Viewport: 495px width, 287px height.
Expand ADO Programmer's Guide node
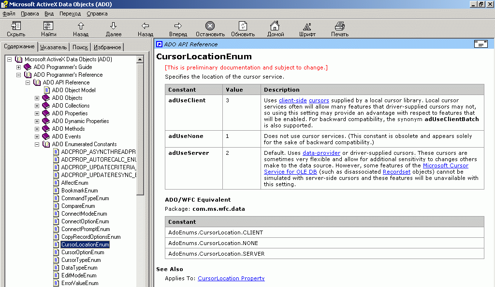pyautogui.click(x=19, y=67)
